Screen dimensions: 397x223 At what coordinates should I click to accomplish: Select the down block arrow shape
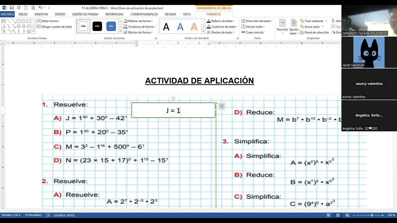click(24, 26)
